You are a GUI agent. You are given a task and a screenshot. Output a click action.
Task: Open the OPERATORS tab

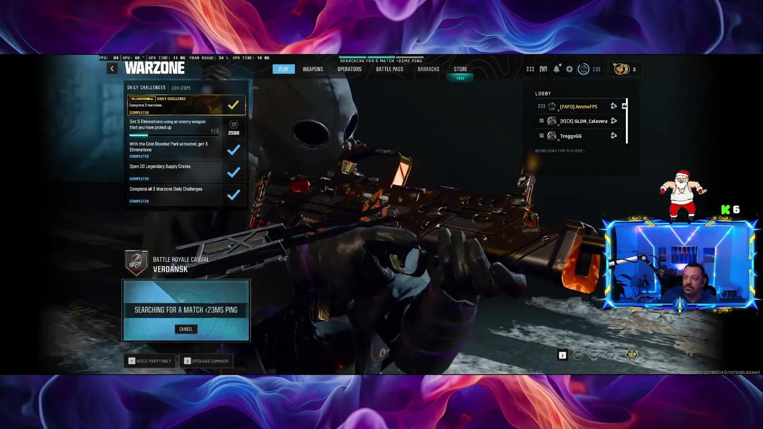tap(349, 69)
